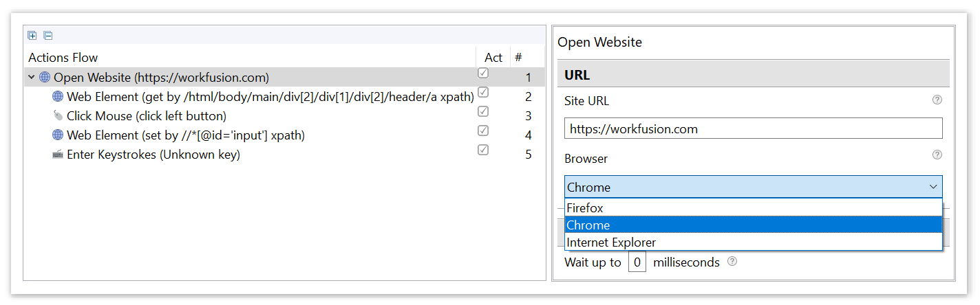
Task: Click the collapse all icon above Actions Flow
Action: coord(48,36)
